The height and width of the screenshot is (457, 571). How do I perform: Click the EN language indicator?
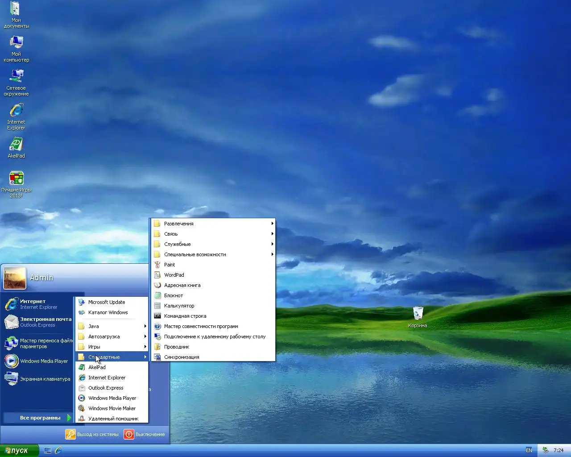(x=529, y=450)
